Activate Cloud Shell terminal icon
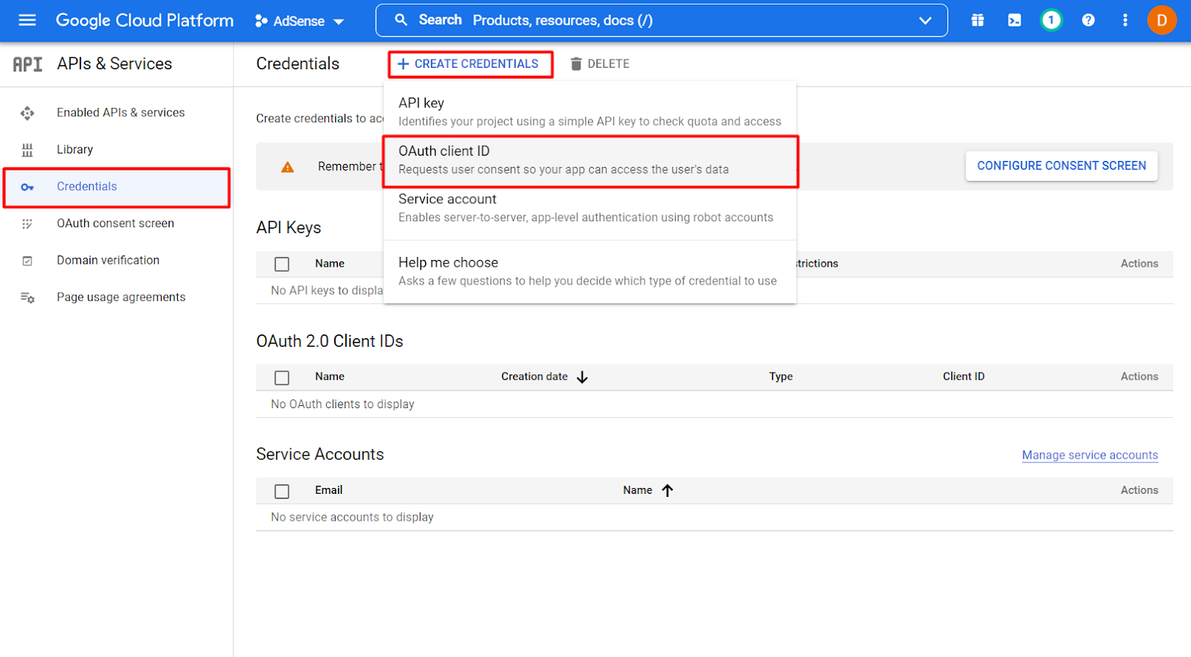 coord(1015,20)
